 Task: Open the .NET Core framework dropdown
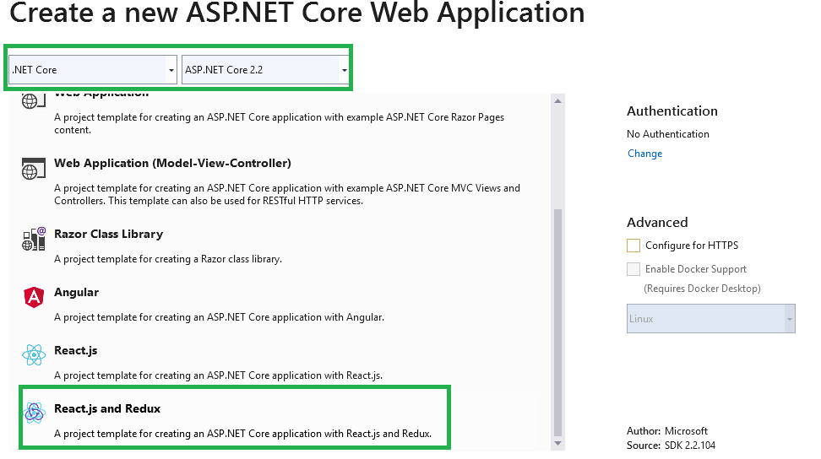click(x=93, y=69)
